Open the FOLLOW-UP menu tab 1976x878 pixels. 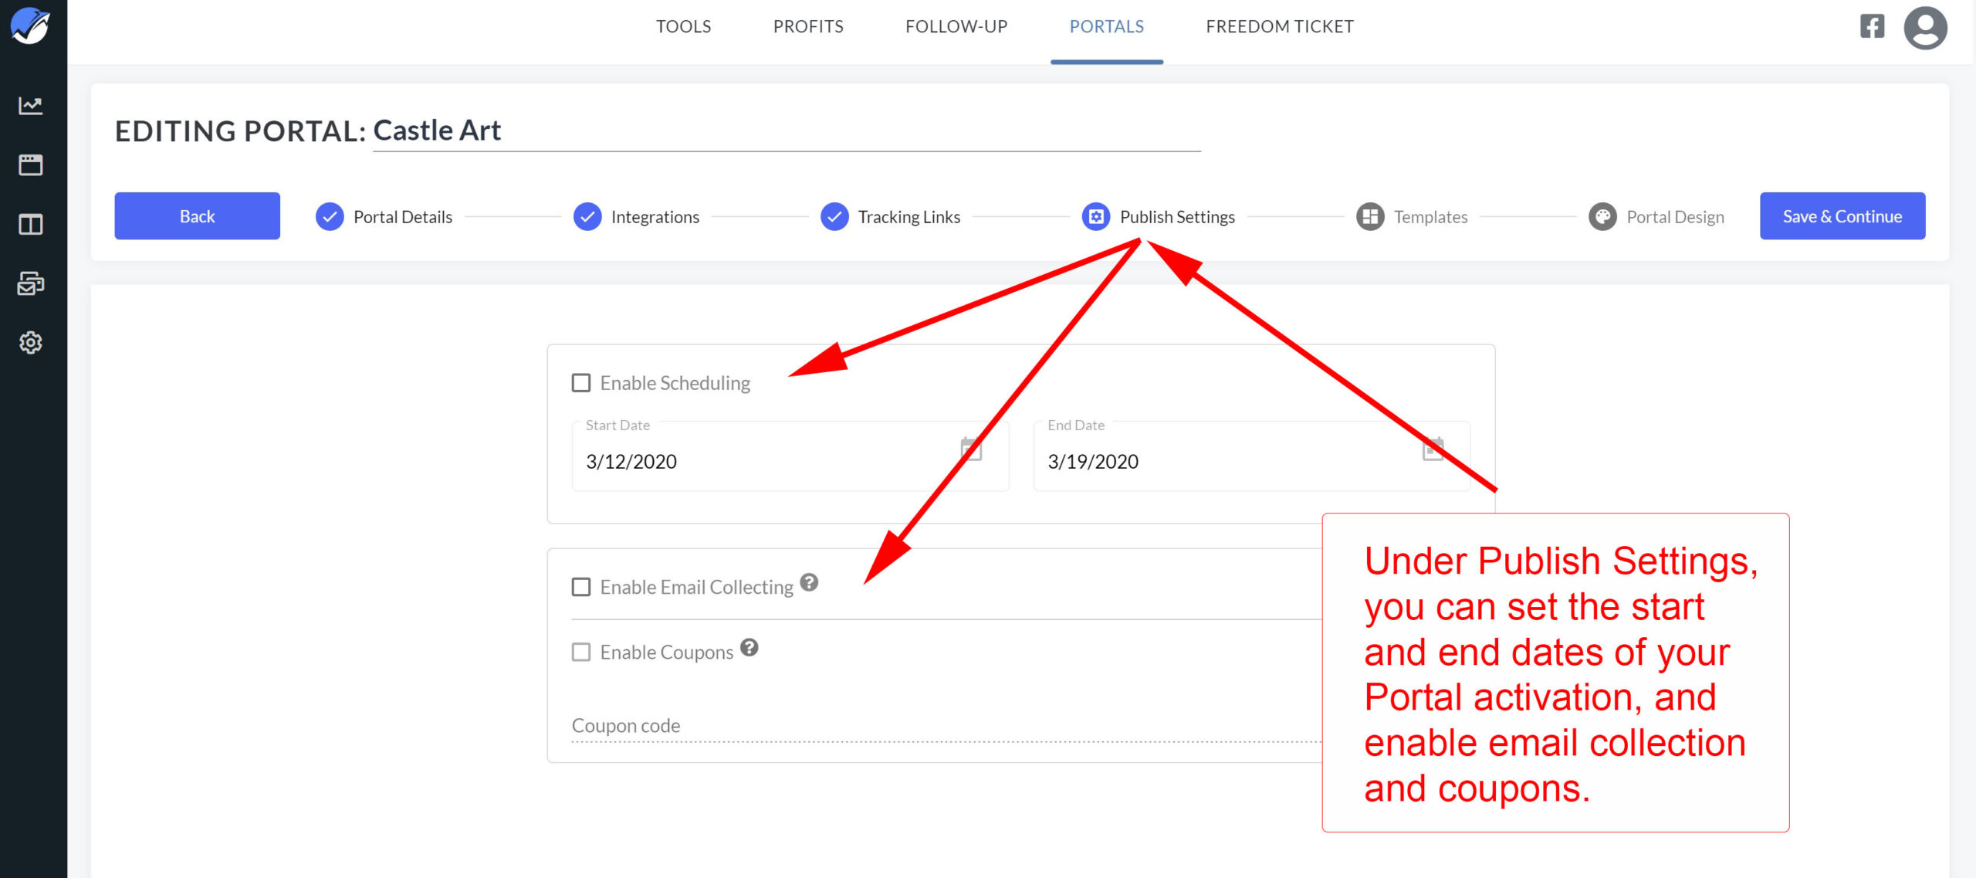pos(956,26)
